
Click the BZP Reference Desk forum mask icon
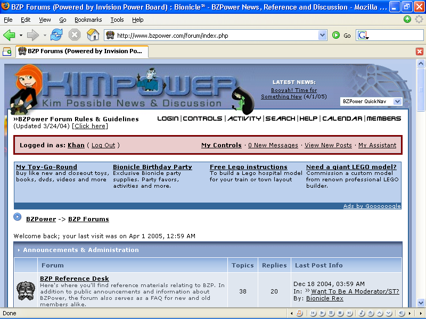pyautogui.click(x=26, y=290)
